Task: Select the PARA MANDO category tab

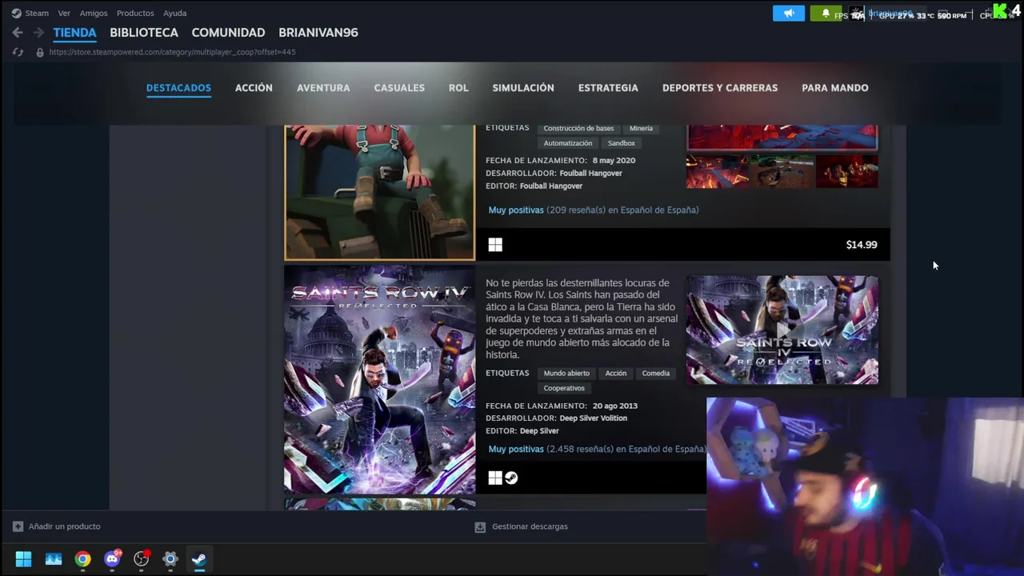Action: coord(835,88)
